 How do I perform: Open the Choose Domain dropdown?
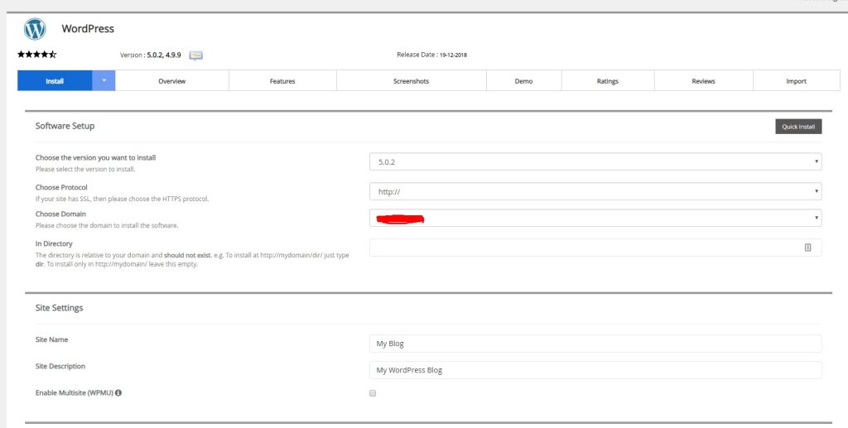tap(595, 218)
